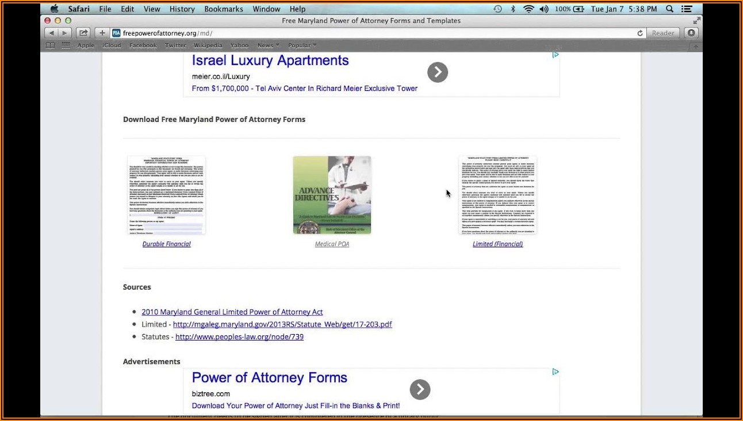Open Top Sites grid icon
Image resolution: width=743 pixels, height=421 pixels.
pos(66,45)
